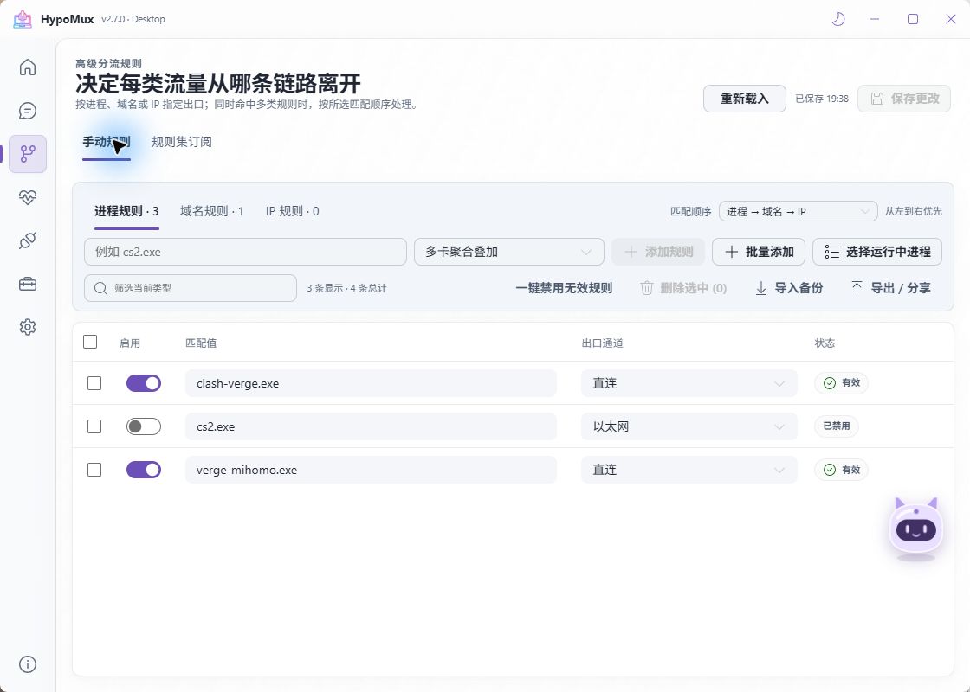Enable the cs2.exe rule toggle
Screen dimensions: 970x692
pos(144,426)
